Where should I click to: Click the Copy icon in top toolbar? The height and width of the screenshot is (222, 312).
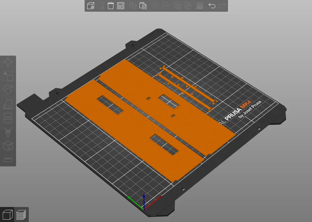pos(133,6)
